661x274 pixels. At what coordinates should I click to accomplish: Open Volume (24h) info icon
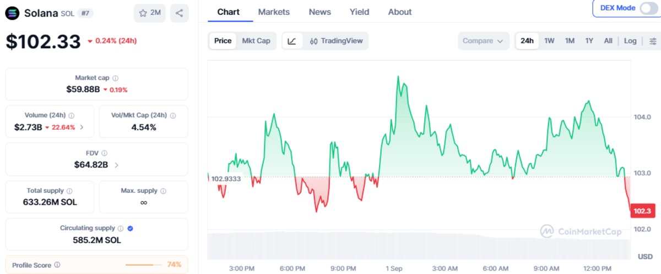pyautogui.click(x=72, y=115)
